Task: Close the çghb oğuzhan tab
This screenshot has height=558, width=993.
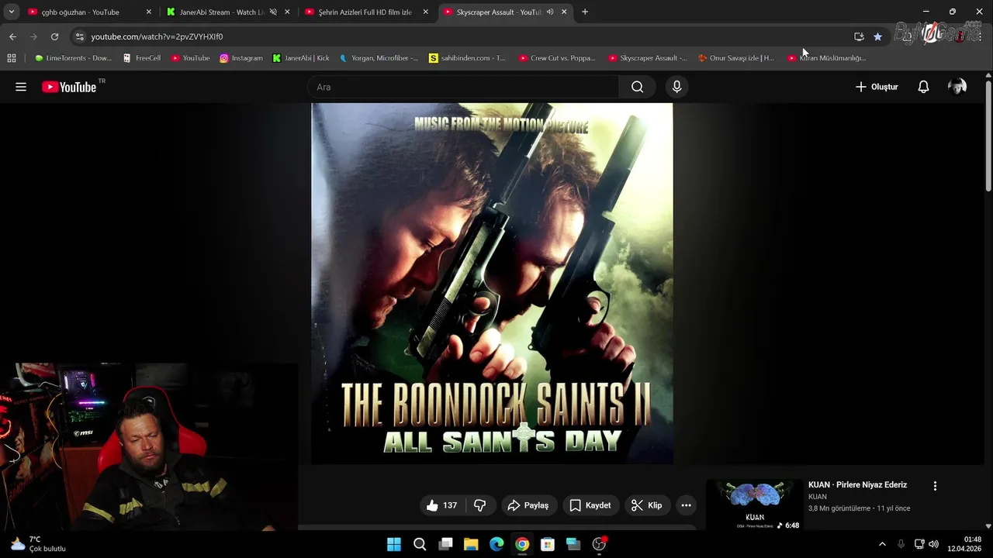Action: tap(149, 12)
